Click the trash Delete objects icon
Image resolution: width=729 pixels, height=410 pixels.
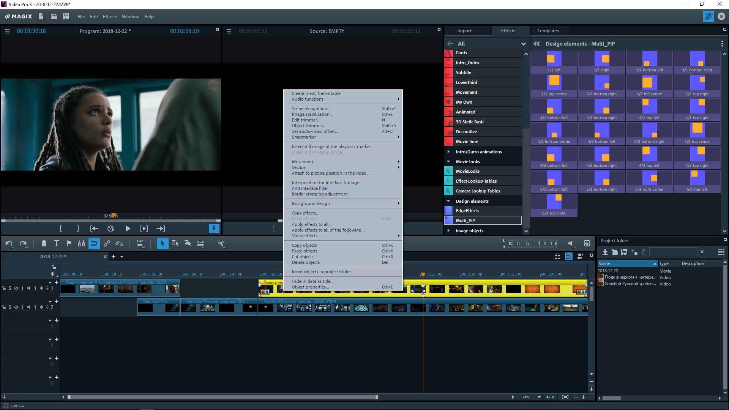(44, 244)
